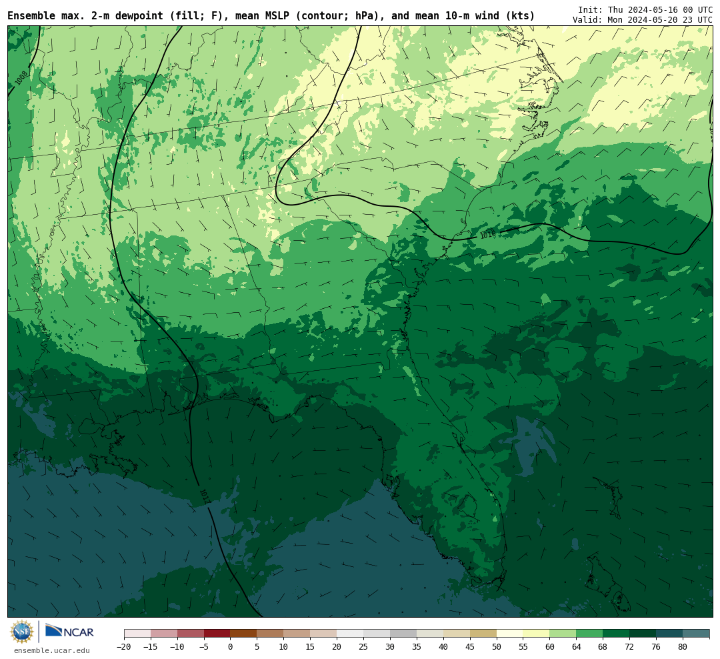Viewport: 720px width, 659px height.
Task: Click the colorbar tick label '0'
Action: (x=231, y=647)
